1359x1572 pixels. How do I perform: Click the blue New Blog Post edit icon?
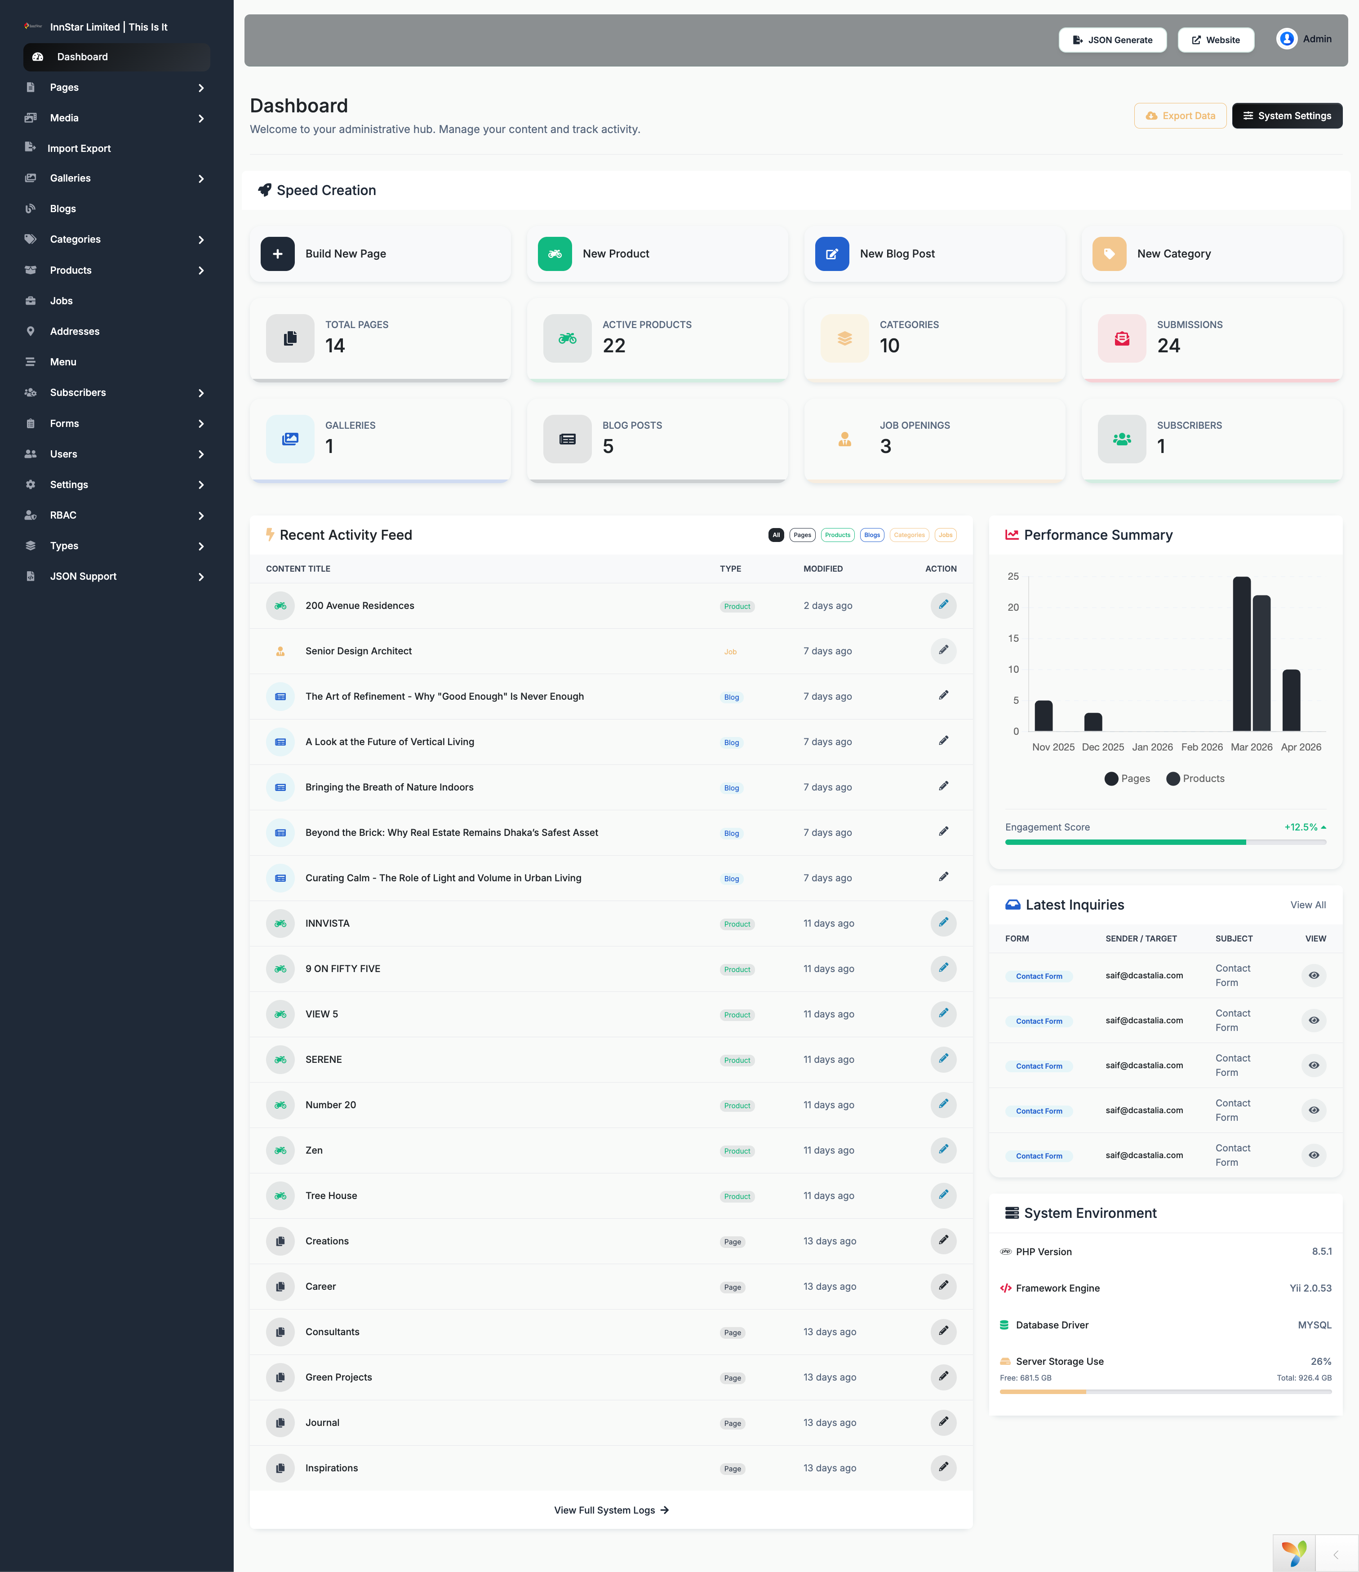[x=832, y=253]
